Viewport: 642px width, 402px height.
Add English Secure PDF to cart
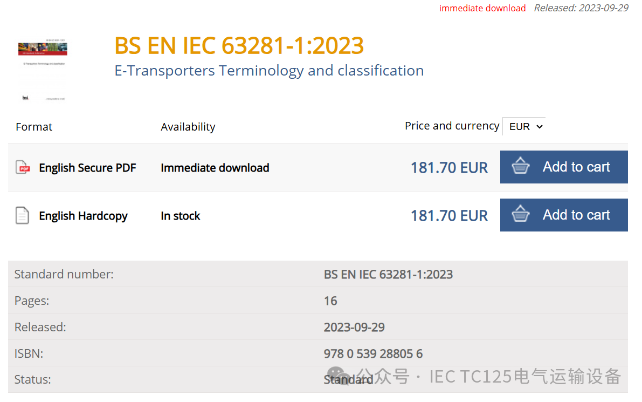(564, 167)
